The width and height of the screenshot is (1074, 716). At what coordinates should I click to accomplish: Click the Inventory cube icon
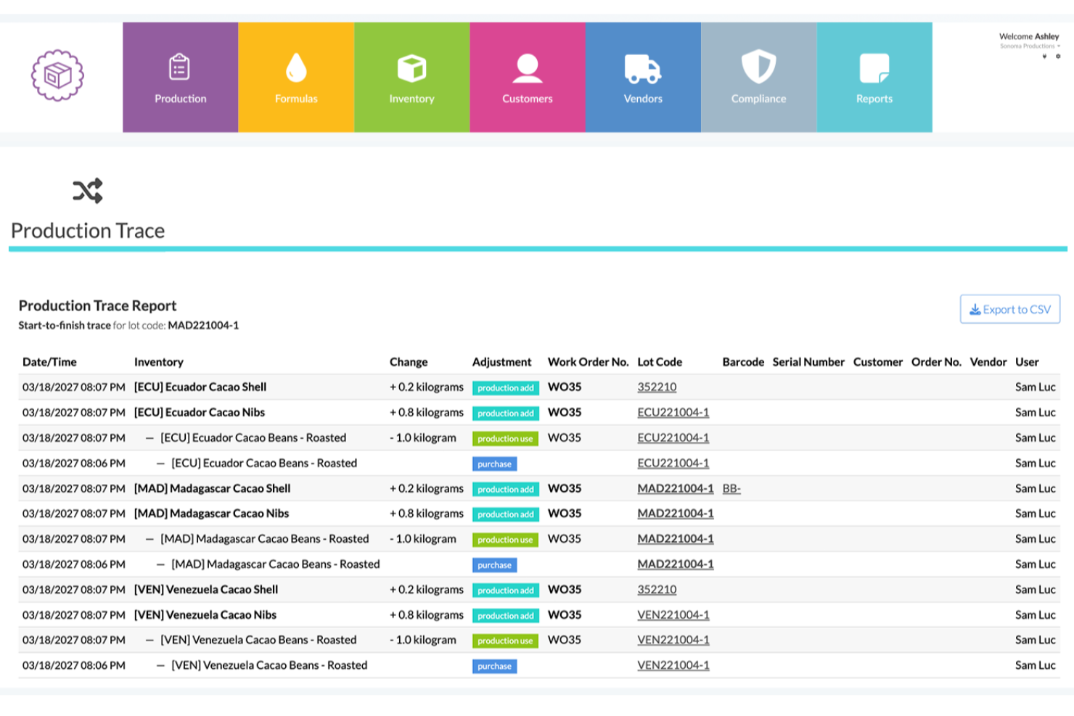tap(411, 66)
